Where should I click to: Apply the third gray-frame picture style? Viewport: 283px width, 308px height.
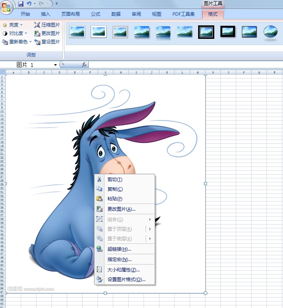pos(120,32)
